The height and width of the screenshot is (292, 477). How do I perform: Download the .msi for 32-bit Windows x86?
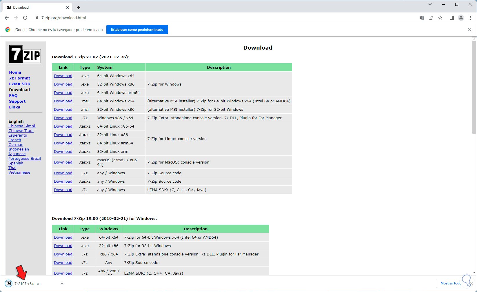pos(63,109)
